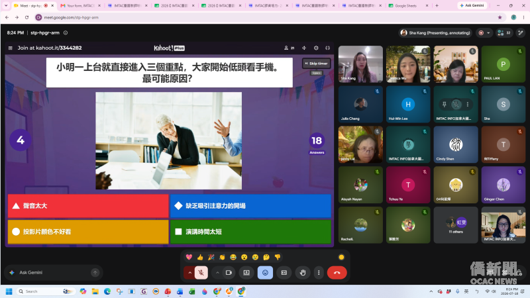Open Kahoot settings gear icon
Viewport: 530px width, 298px height.
pyautogui.click(x=316, y=48)
